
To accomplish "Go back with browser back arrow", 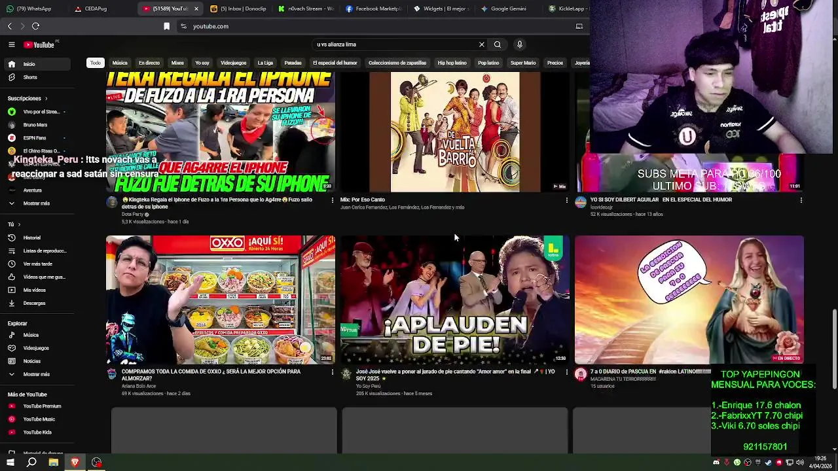I will click(x=10, y=26).
